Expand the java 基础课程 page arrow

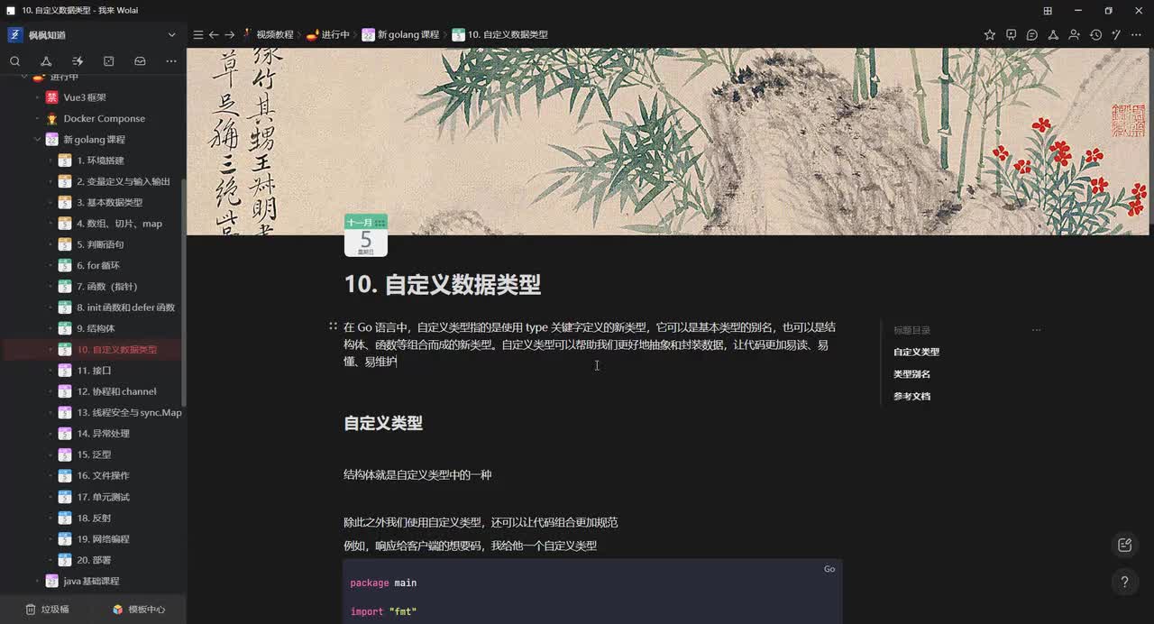(x=37, y=581)
